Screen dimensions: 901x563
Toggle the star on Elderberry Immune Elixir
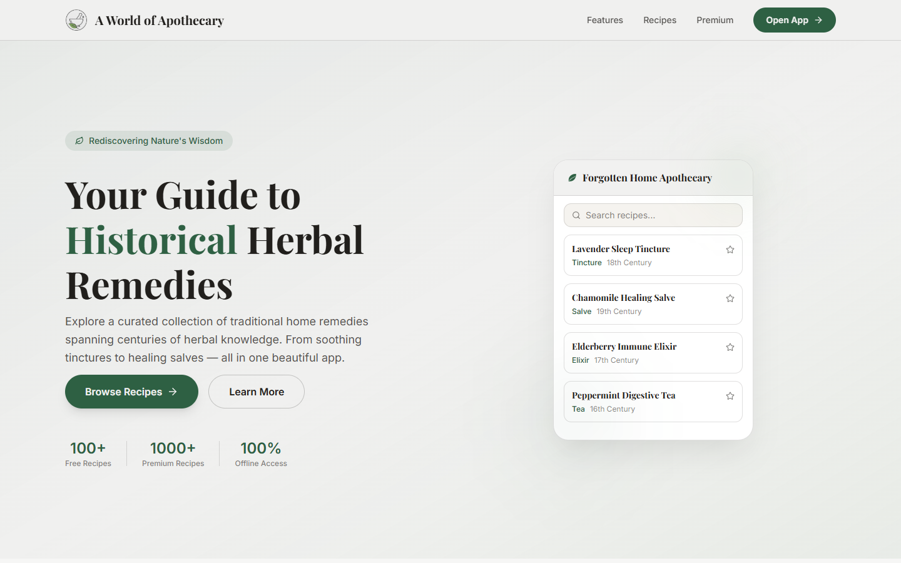point(730,347)
